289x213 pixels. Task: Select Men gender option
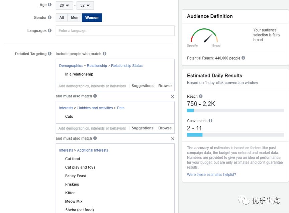[x=75, y=18]
